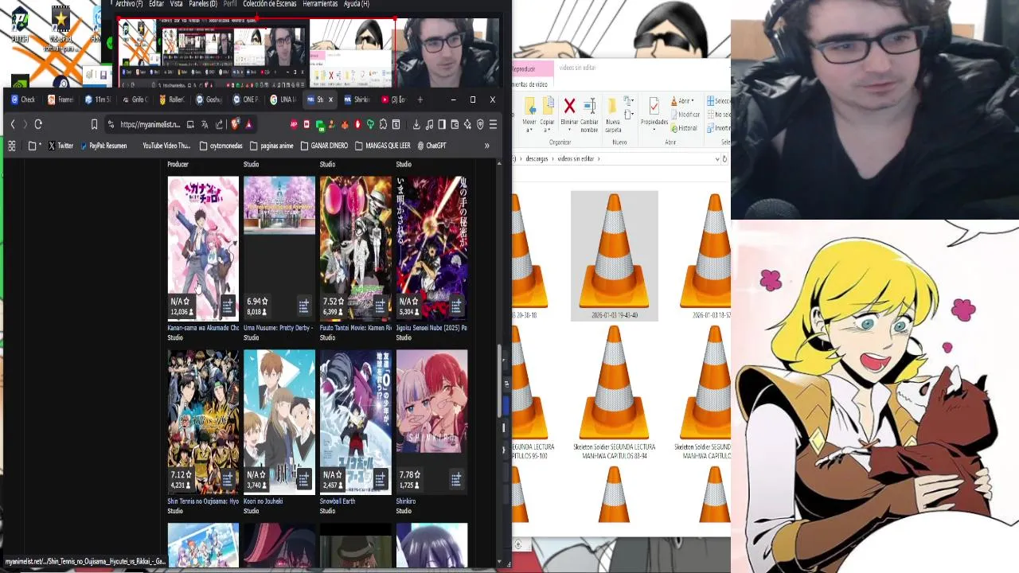Select the selected VLC video file 2026-01-03 19-43-40
Viewport: 1019px width, 573px height.
pos(614,255)
